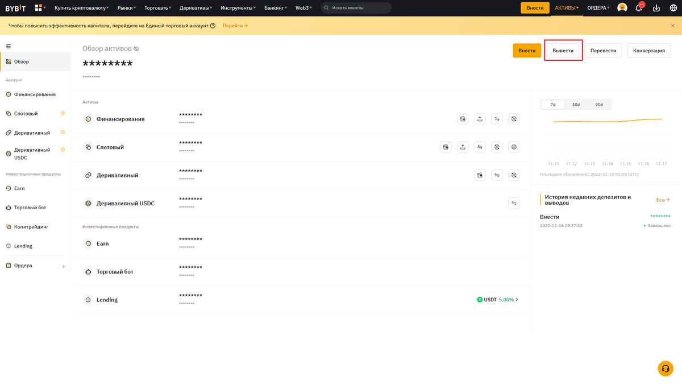This screenshot has height=385, width=682.
Task: Click convert icon in Спотовый row
Action: [497, 147]
